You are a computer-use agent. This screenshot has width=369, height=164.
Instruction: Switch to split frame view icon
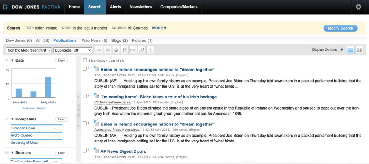point(359,50)
